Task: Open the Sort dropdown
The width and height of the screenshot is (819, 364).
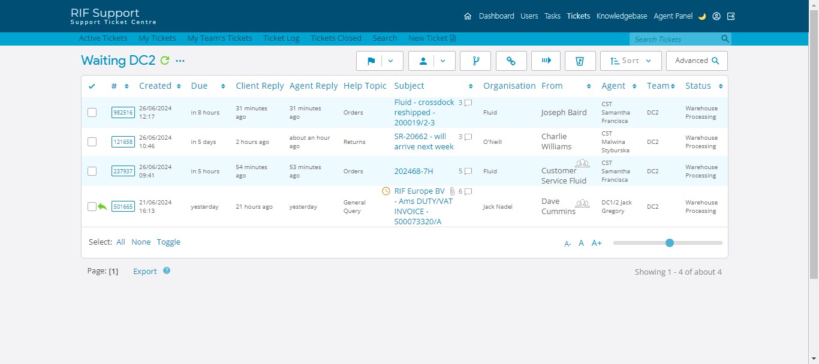Action: (631, 61)
